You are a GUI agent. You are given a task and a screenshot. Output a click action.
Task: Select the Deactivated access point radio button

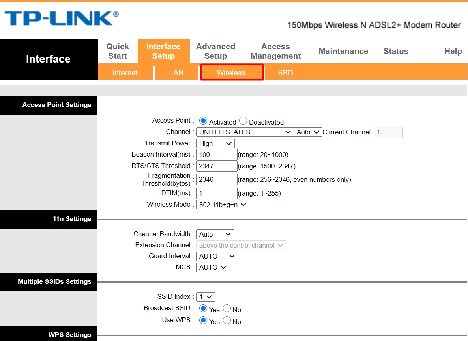coord(243,121)
